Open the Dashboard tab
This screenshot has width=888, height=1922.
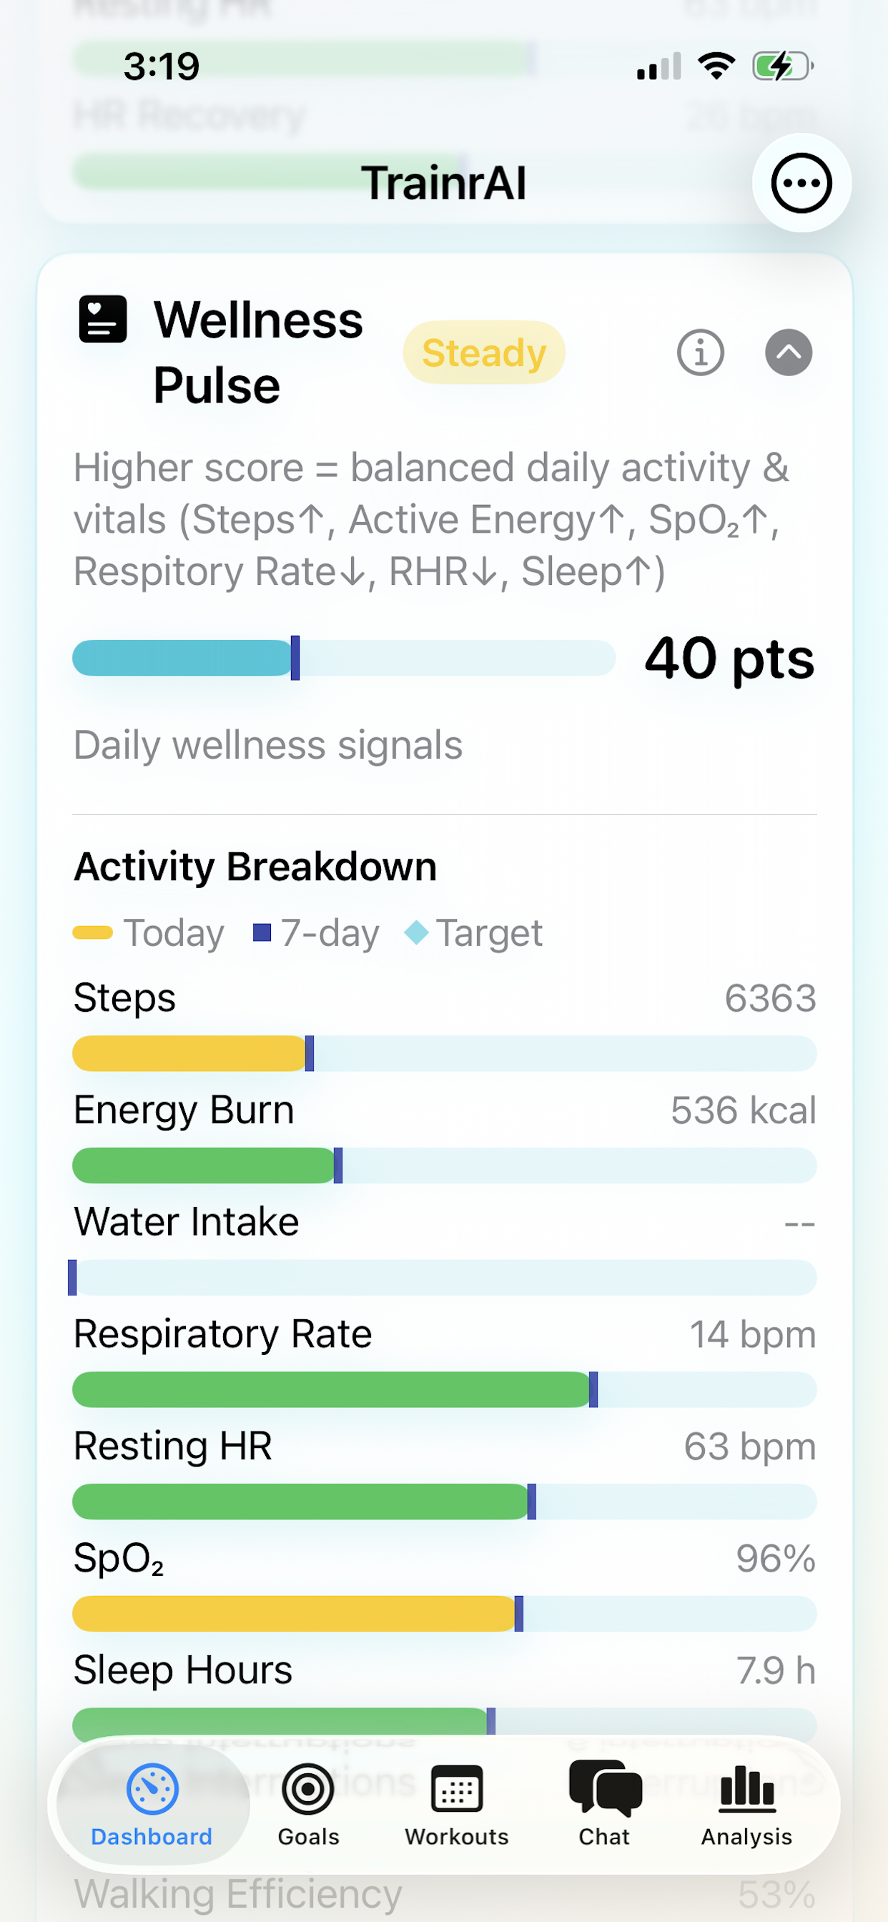[x=152, y=1803]
